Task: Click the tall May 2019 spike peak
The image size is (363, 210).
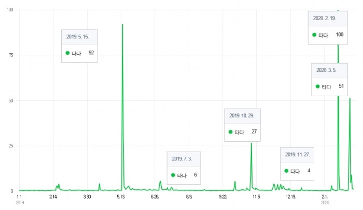Action: click(x=122, y=24)
